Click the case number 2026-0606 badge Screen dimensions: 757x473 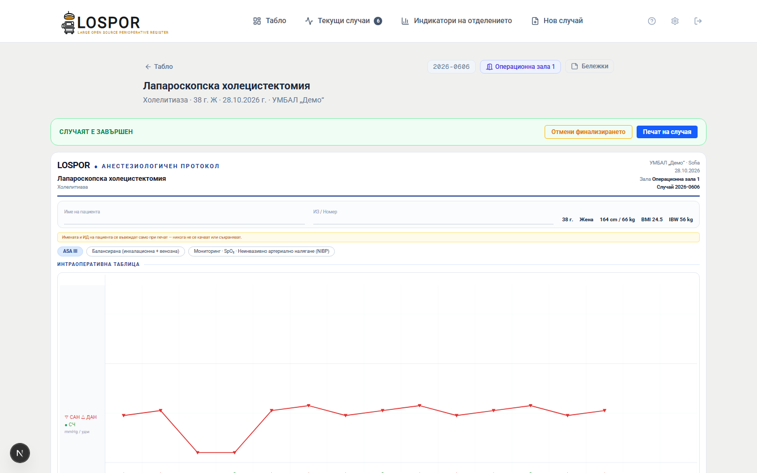452,67
